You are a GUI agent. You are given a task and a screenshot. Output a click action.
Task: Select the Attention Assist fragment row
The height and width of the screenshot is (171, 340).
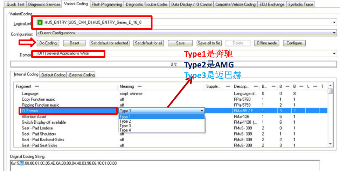[x=34, y=116]
